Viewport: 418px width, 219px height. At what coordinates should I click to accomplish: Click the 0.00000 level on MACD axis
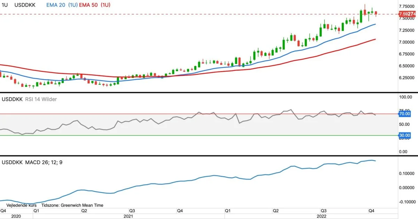pos(406,188)
